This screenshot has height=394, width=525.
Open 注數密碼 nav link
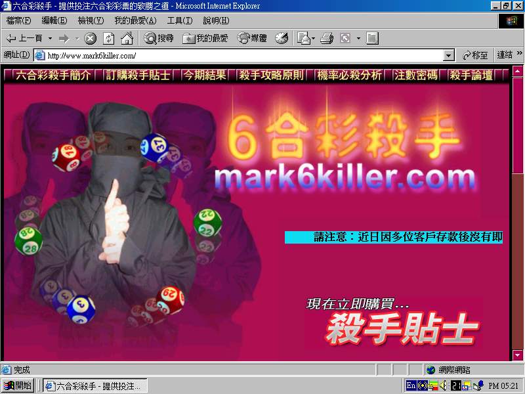click(x=416, y=75)
